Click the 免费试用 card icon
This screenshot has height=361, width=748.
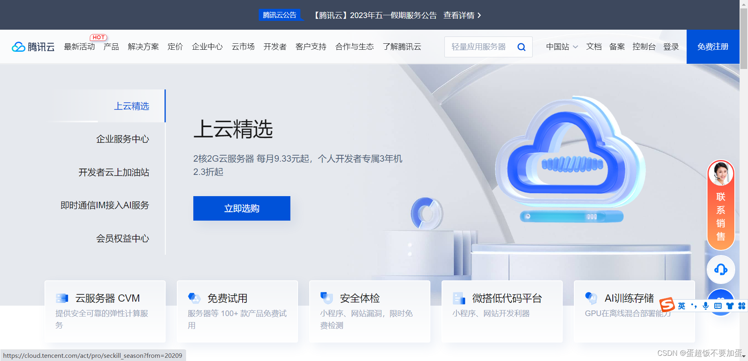[x=194, y=298]
